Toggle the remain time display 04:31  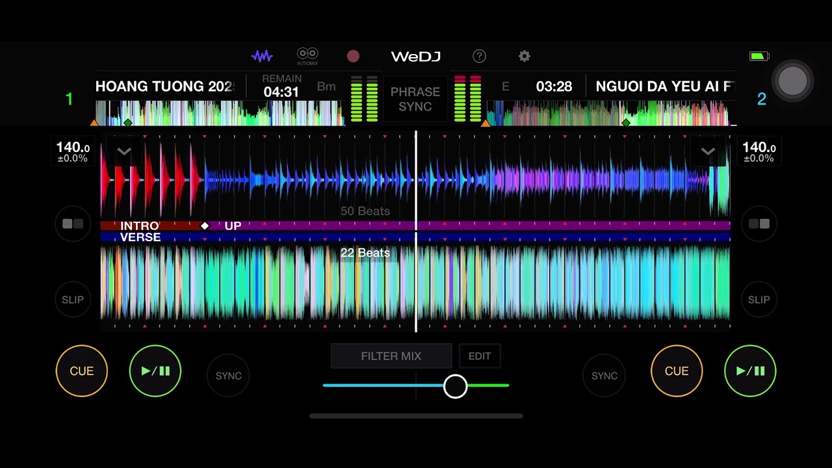pos(281,86)
